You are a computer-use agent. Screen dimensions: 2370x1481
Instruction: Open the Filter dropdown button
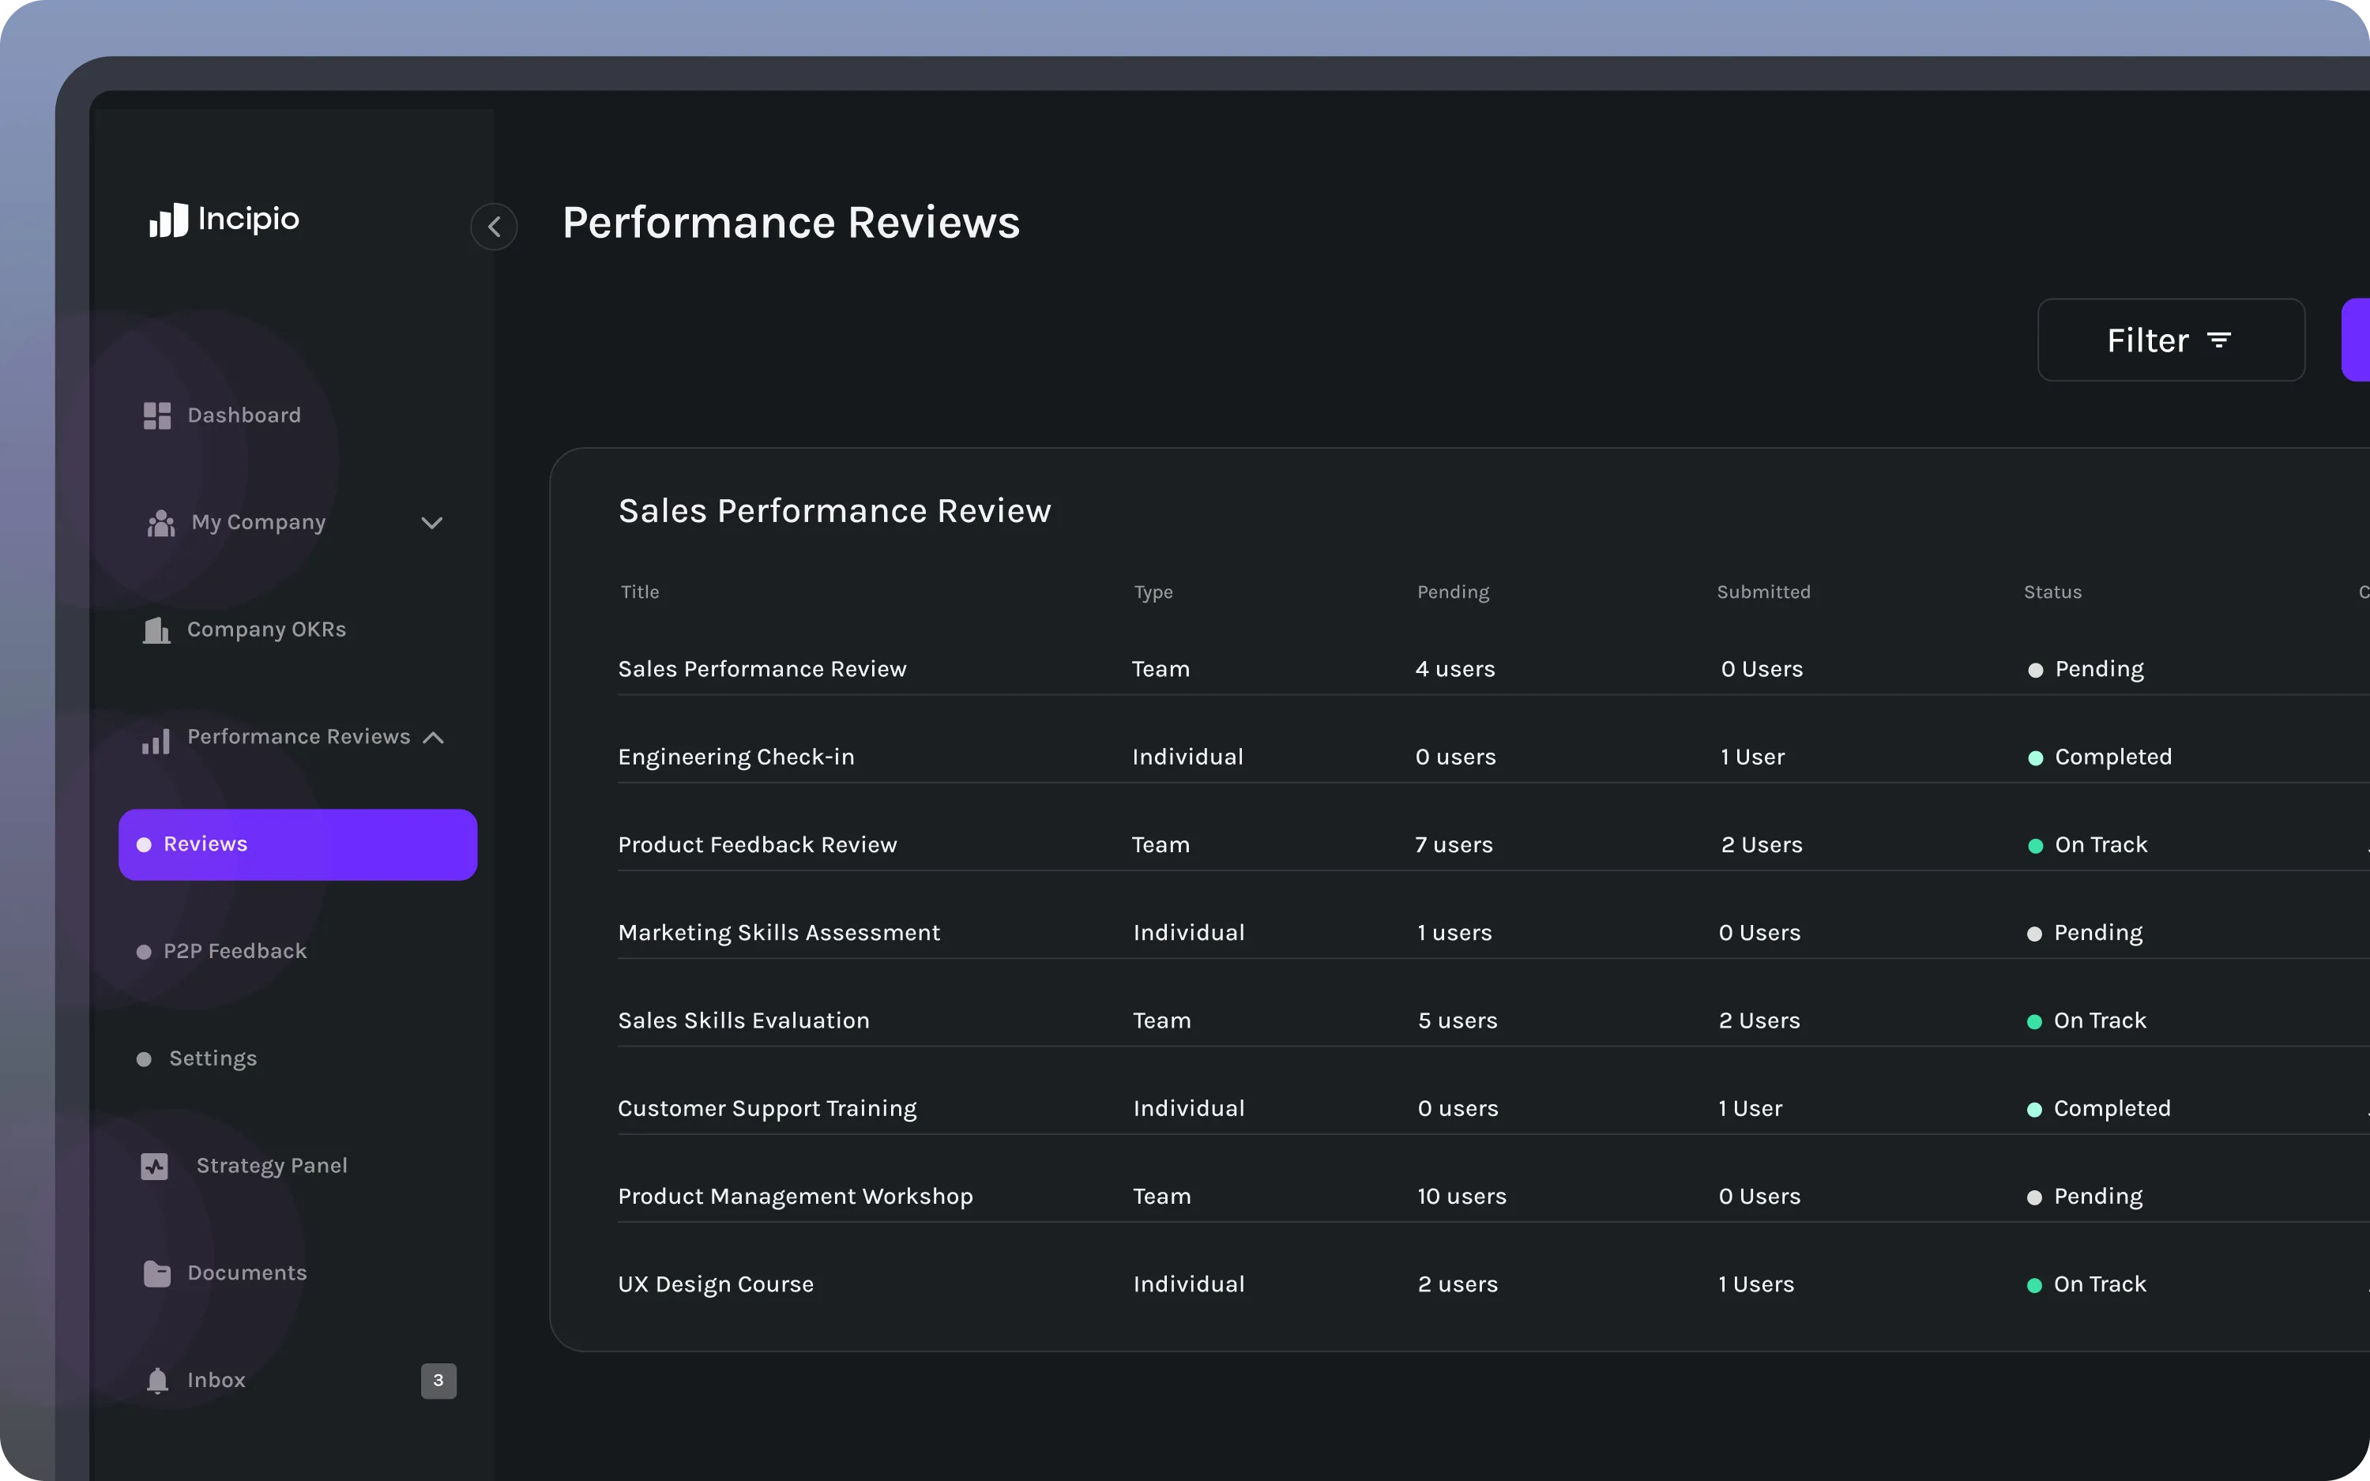click(2170, 340)
